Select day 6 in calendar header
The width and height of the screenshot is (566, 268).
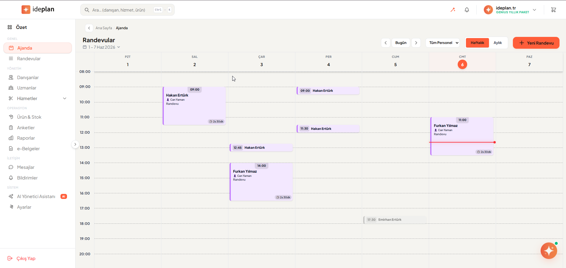[462, 64]
